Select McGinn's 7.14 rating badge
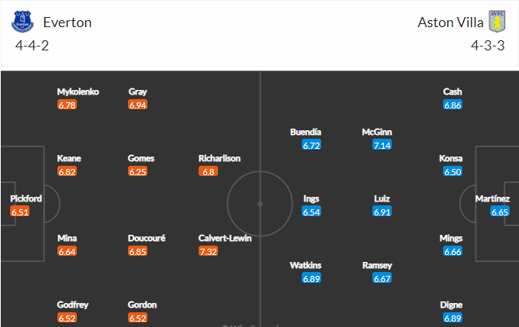The width and height of the screenshot is (519, 327). (x=382, y=145)
